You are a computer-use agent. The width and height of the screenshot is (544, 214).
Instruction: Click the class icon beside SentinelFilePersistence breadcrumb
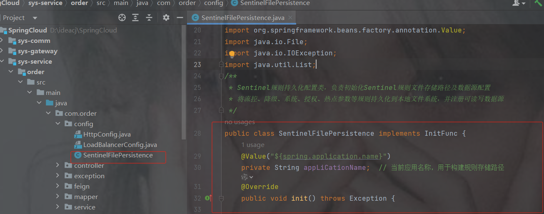235,3
